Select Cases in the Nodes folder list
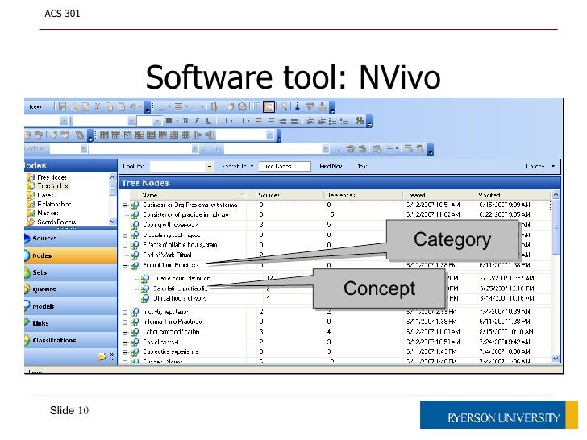Image resolution: width=587 pixels, height=440 pixels. click(x=45, y=195)
